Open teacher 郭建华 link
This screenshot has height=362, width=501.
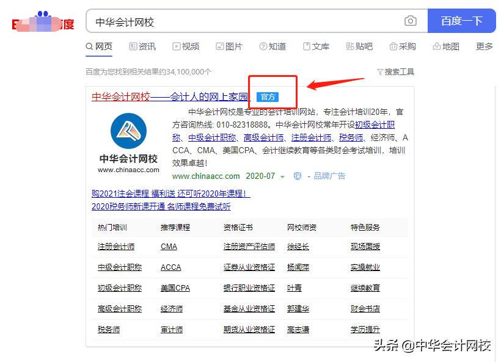(298, 309)
